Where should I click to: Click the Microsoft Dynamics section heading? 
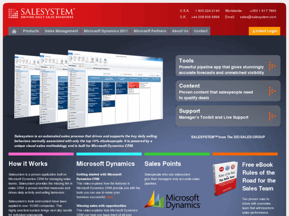(106, 164)
